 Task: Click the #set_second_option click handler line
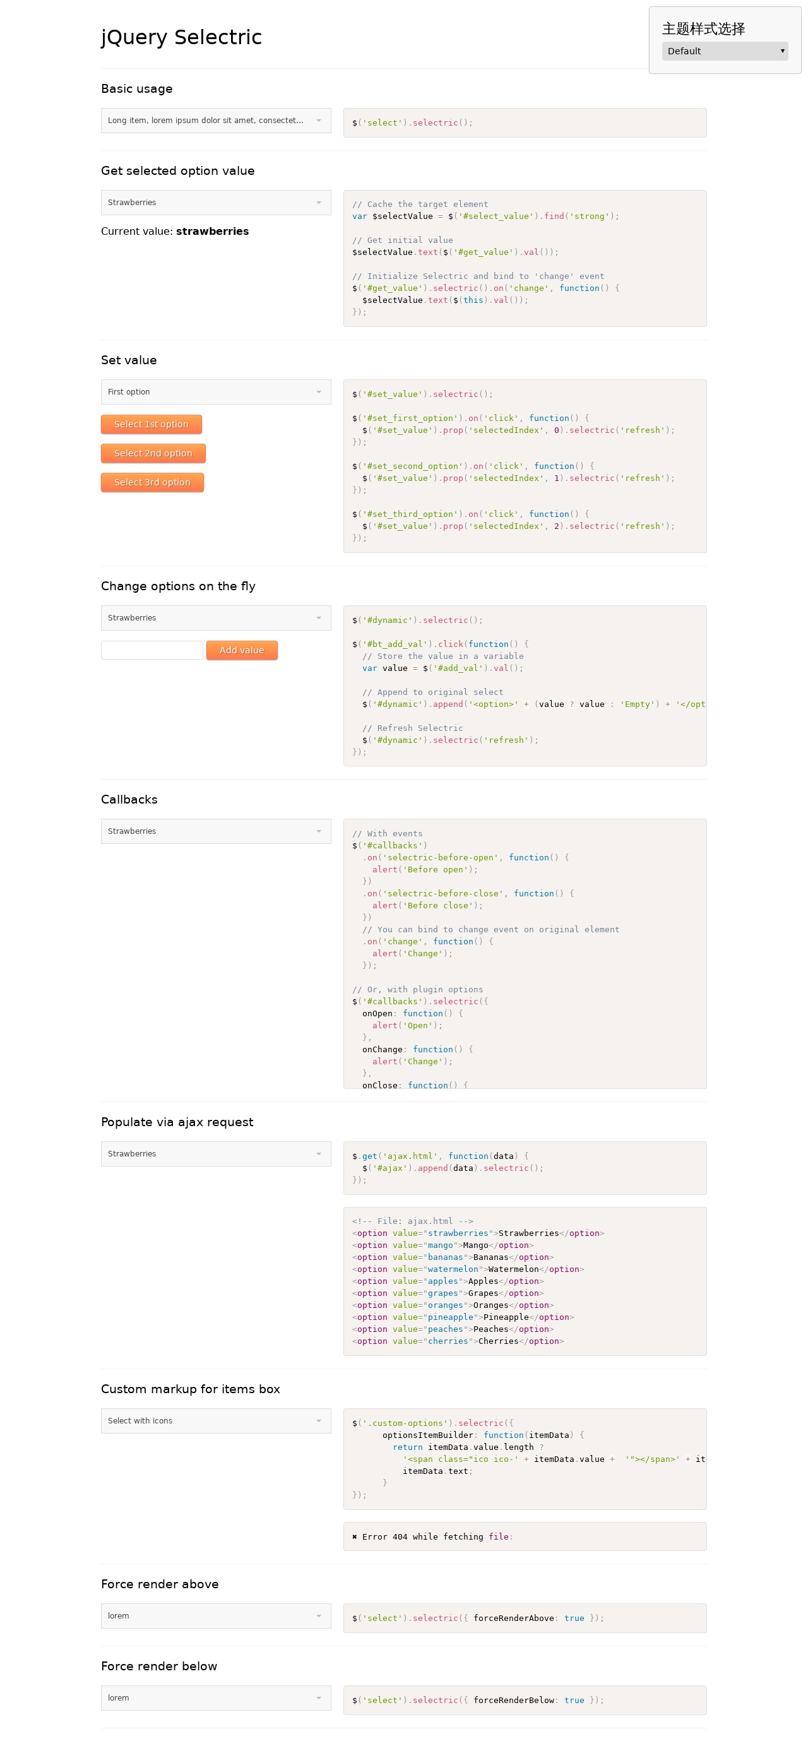(473, 466)
